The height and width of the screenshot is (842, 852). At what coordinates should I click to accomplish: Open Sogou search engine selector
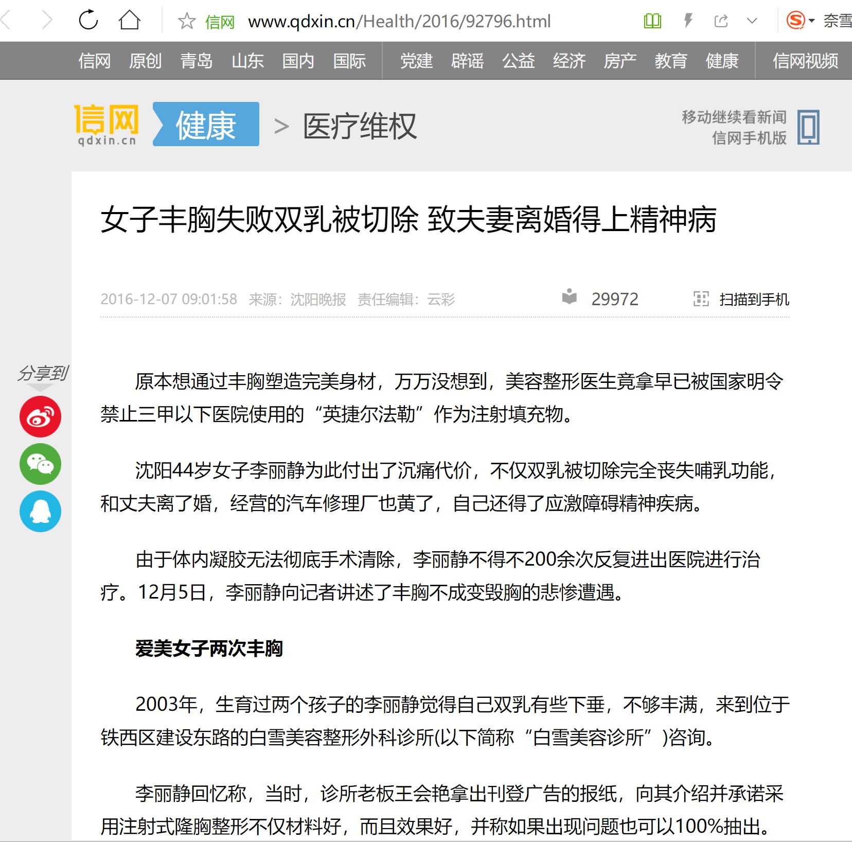pos(800,21)
